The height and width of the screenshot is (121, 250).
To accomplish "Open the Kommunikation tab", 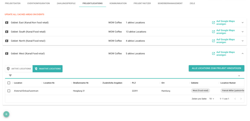I will click(x=118, y=3).
